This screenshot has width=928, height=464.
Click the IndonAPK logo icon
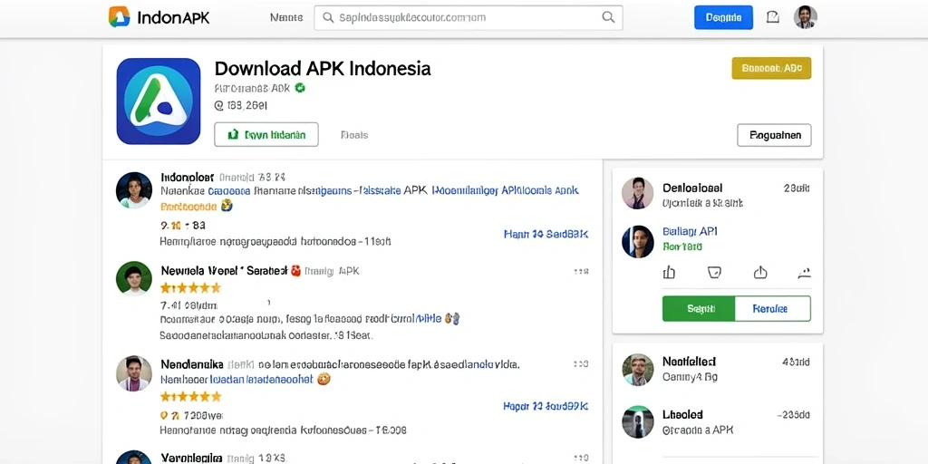119,17
